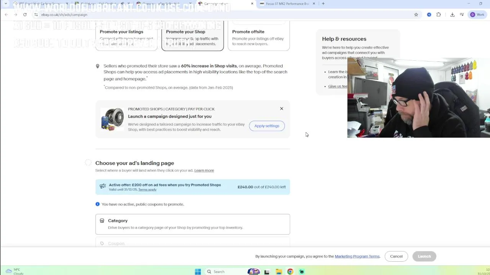Screen dimensions: 490x275
Task: Click the Launch button
Action: click(424, 256)
